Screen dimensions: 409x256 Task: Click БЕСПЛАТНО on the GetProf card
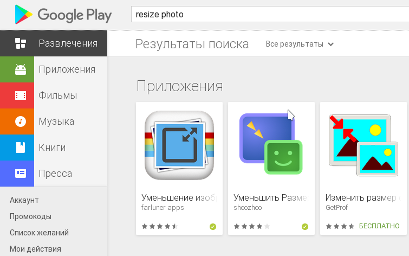(x=379, y=226)
